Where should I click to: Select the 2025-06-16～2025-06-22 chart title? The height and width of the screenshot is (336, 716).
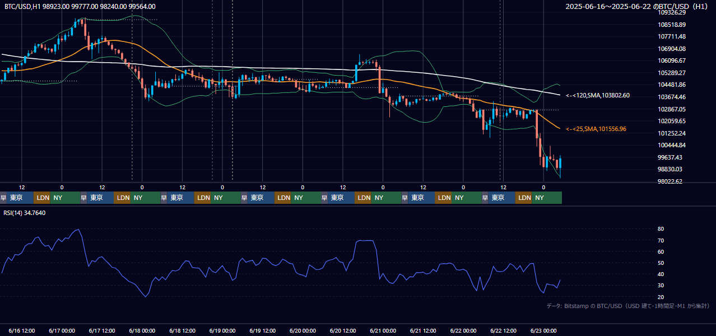pos(637,7)
